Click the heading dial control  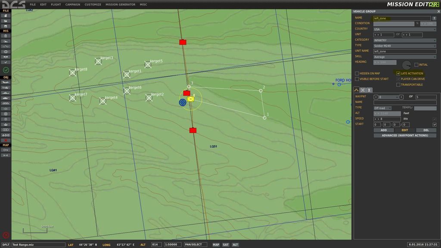[407, 65]
